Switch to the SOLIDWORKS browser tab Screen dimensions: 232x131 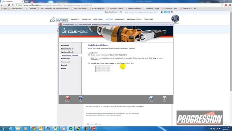point(12,1)
